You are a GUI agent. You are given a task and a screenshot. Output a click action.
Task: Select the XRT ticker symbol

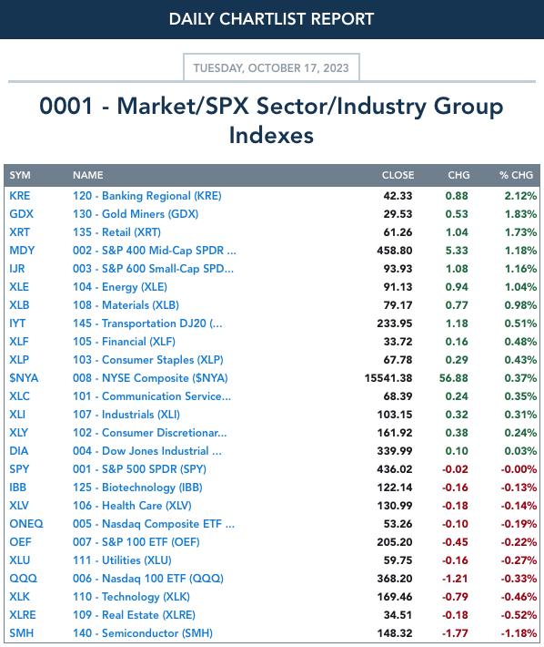point(19,231)
